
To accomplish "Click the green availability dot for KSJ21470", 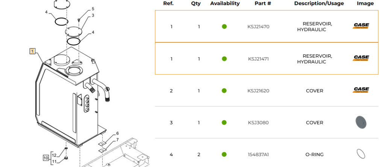I will (224, 27).
